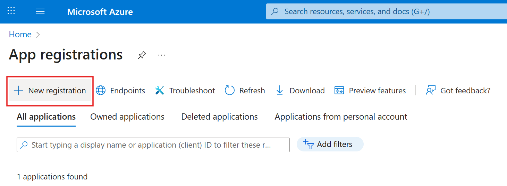507x186 pixels.
Task: Switch to the Deleted applications tab
Action: coord(219,117)
